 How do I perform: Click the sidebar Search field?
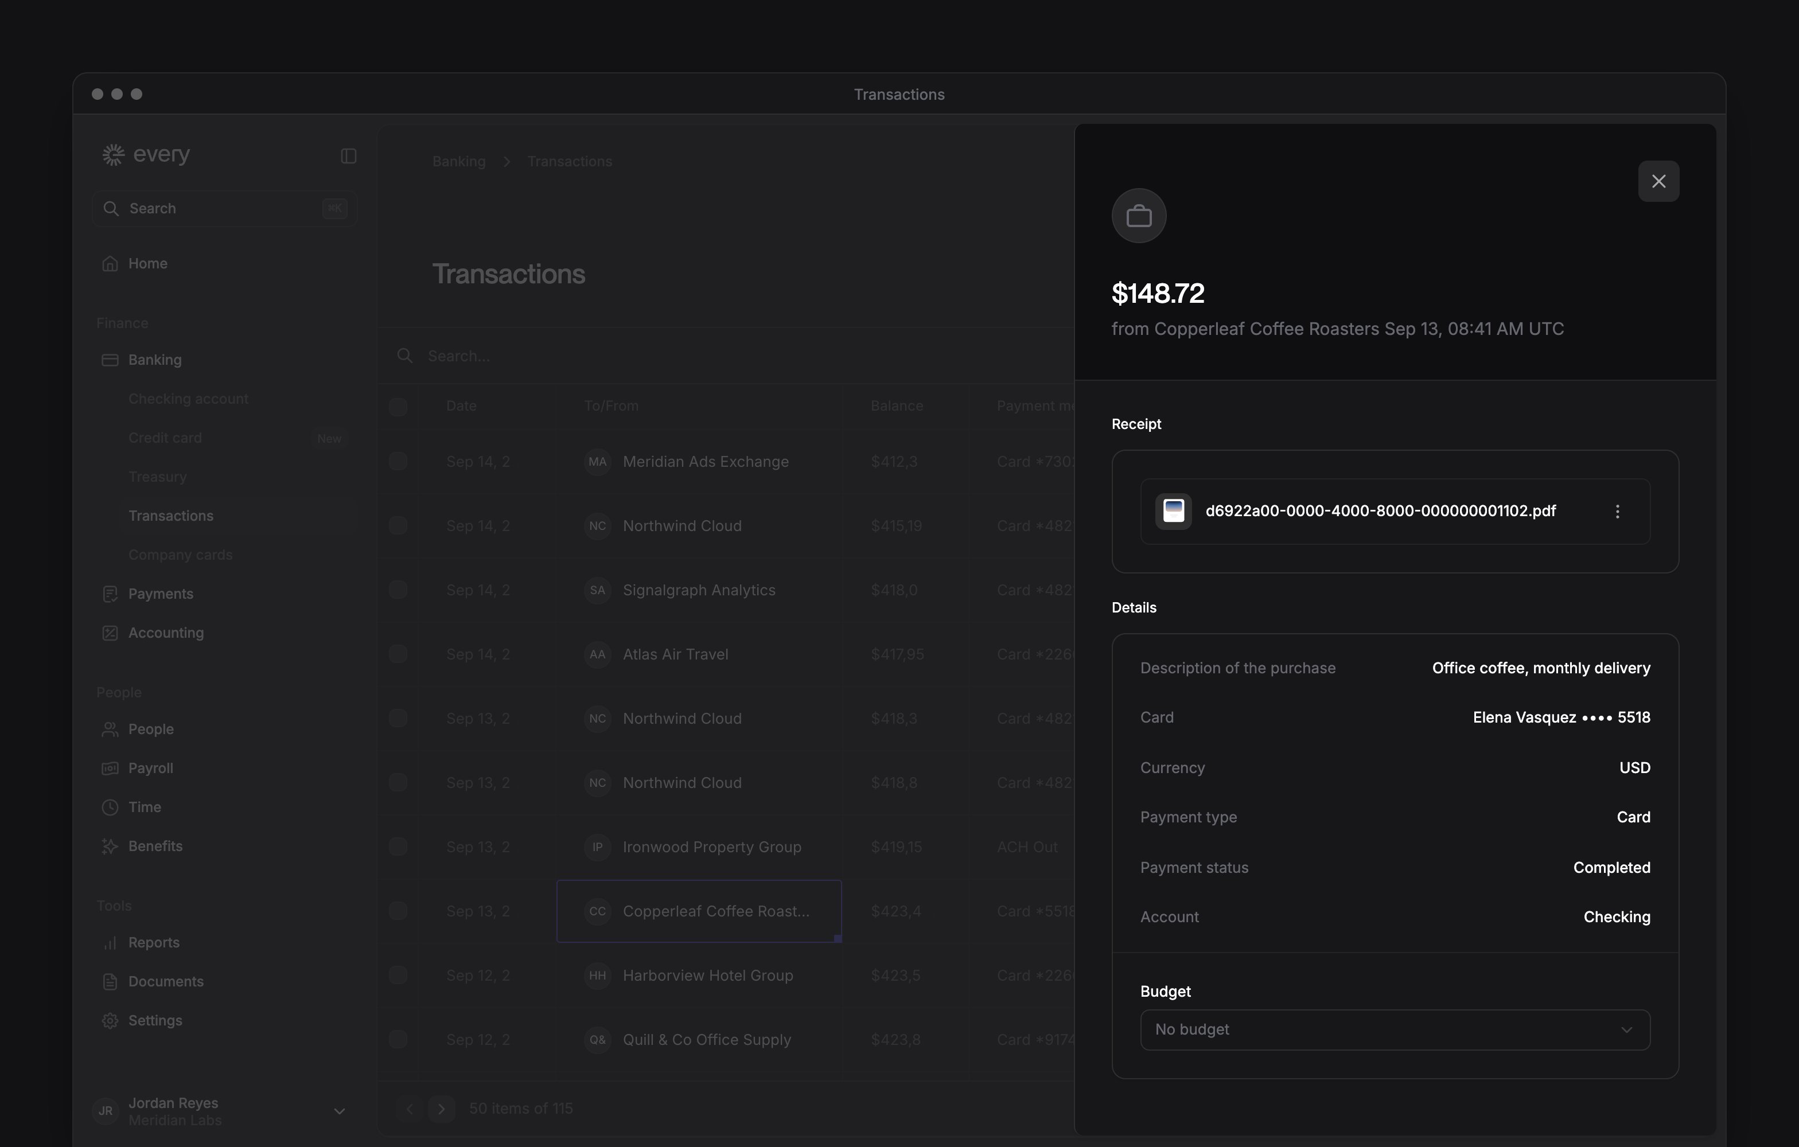point(224,208)
